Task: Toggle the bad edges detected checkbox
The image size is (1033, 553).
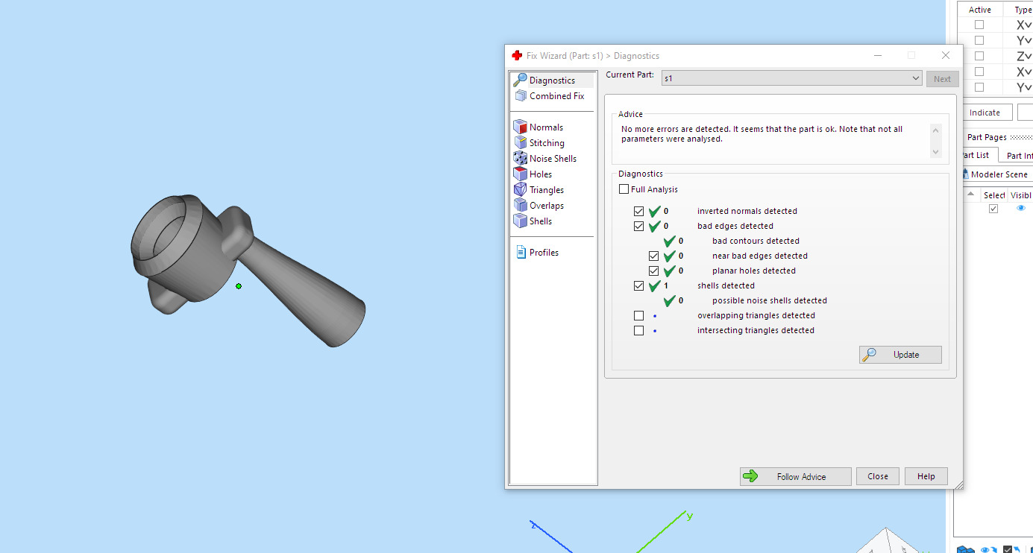Action: (638, 226)
